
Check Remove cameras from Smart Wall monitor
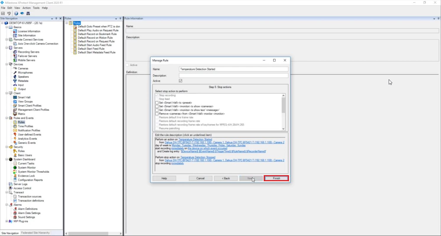pyautogui.click(x=157, y=114)
